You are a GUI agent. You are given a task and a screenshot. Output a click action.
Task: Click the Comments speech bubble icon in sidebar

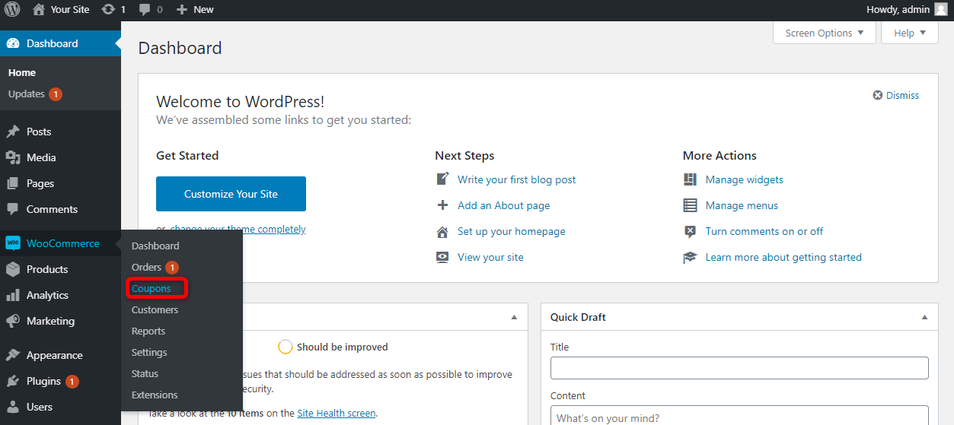tap(13, 209)
